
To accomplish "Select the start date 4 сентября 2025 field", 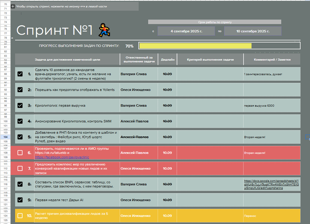I will tap(186, 31).
